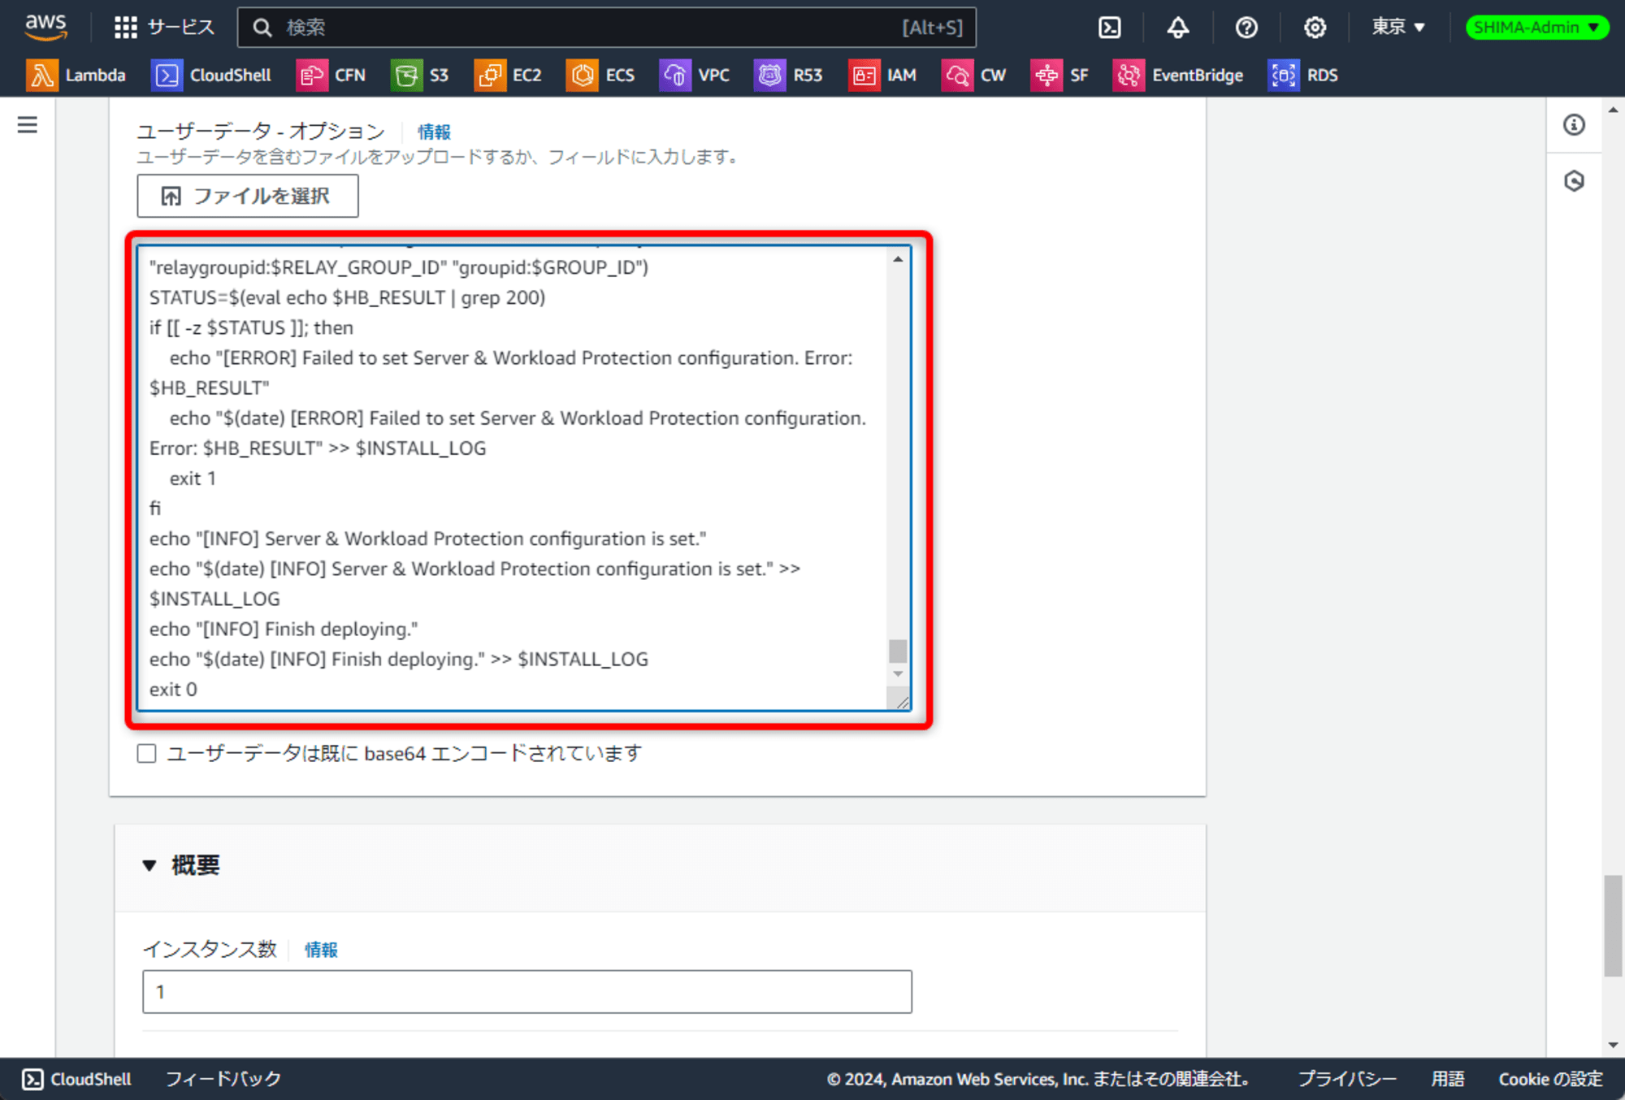Click the search box 検索
The width and height of the screenshot is (1625, 1100).
click(x=606, y=28)
